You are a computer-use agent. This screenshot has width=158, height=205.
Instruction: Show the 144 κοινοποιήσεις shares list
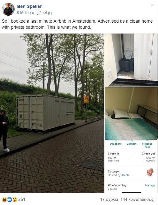[x=137, y=200]
